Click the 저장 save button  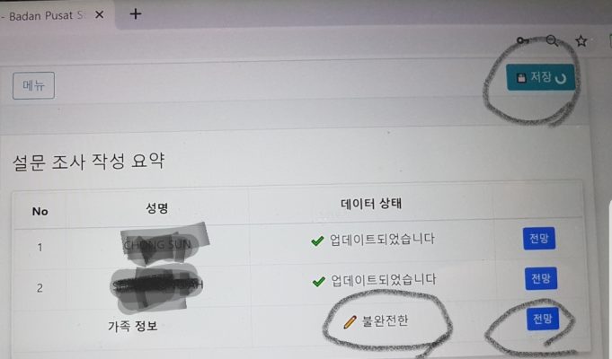tap(541, 77)
